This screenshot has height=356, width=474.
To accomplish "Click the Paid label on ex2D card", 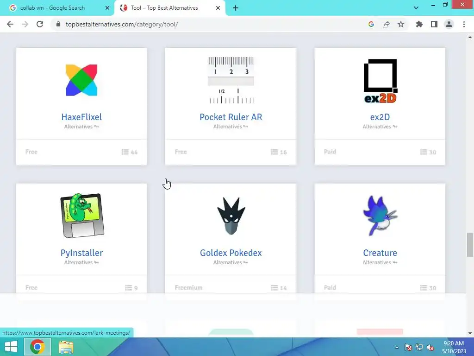I will (x=330, y=152).
